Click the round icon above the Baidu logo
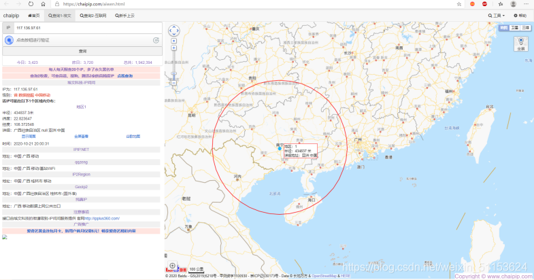 tap(172, 266)
